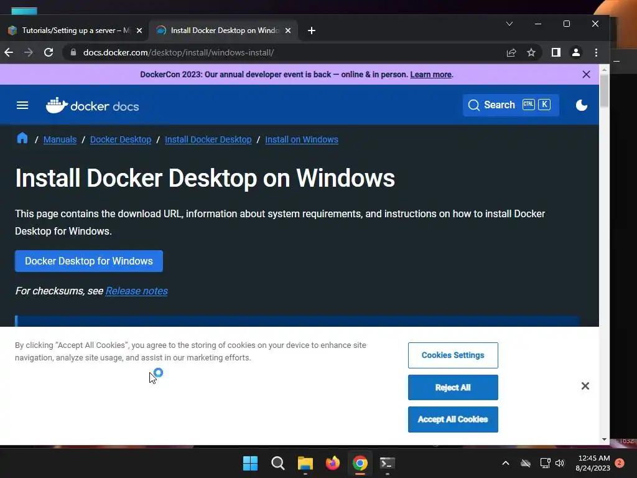Open the Manuals breadcrumb link
This screenshot has height=478, width=637.
click(x=60, y=139)
